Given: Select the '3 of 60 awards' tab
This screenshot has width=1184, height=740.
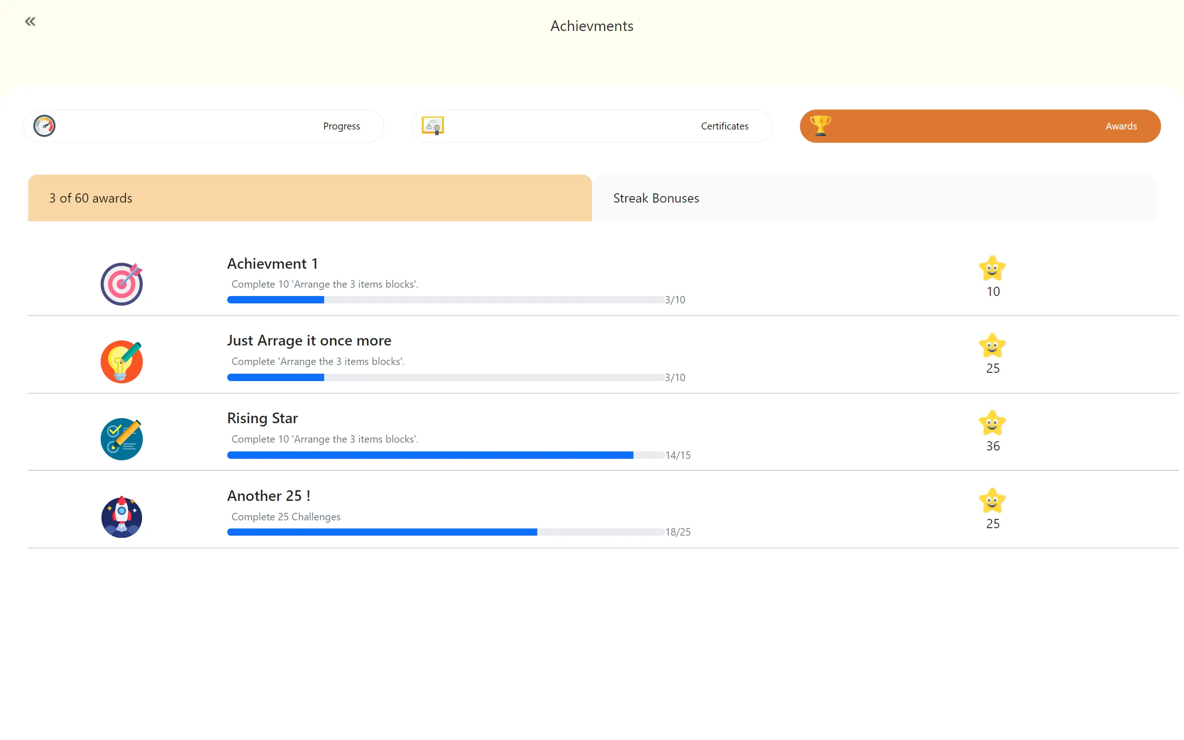Looking at the screenshot, I should click(x=310, y=198).
